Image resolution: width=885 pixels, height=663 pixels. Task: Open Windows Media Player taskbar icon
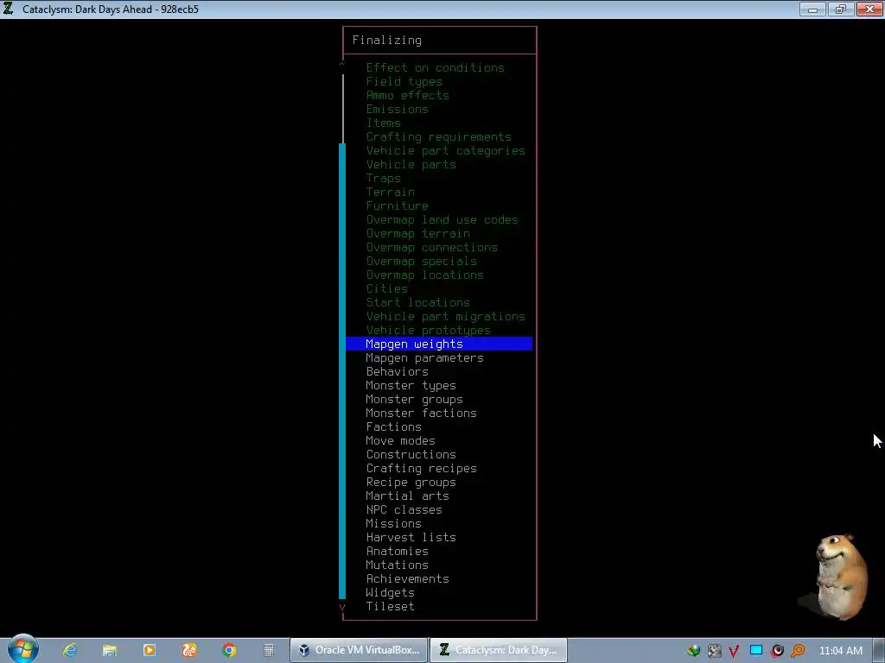tap(149, 650)
